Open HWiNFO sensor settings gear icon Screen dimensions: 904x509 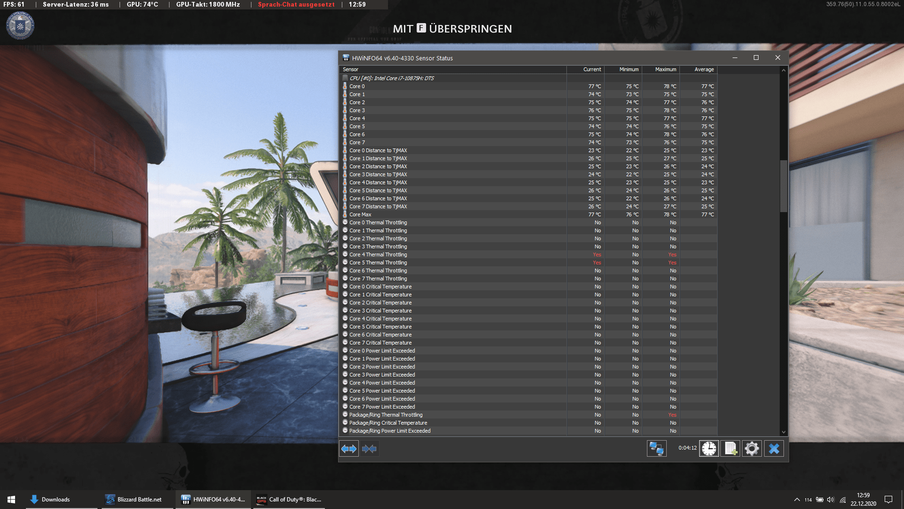[x=752, y=449]
